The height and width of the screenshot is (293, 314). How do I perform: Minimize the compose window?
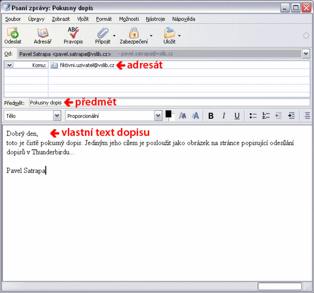click(285, 8)
